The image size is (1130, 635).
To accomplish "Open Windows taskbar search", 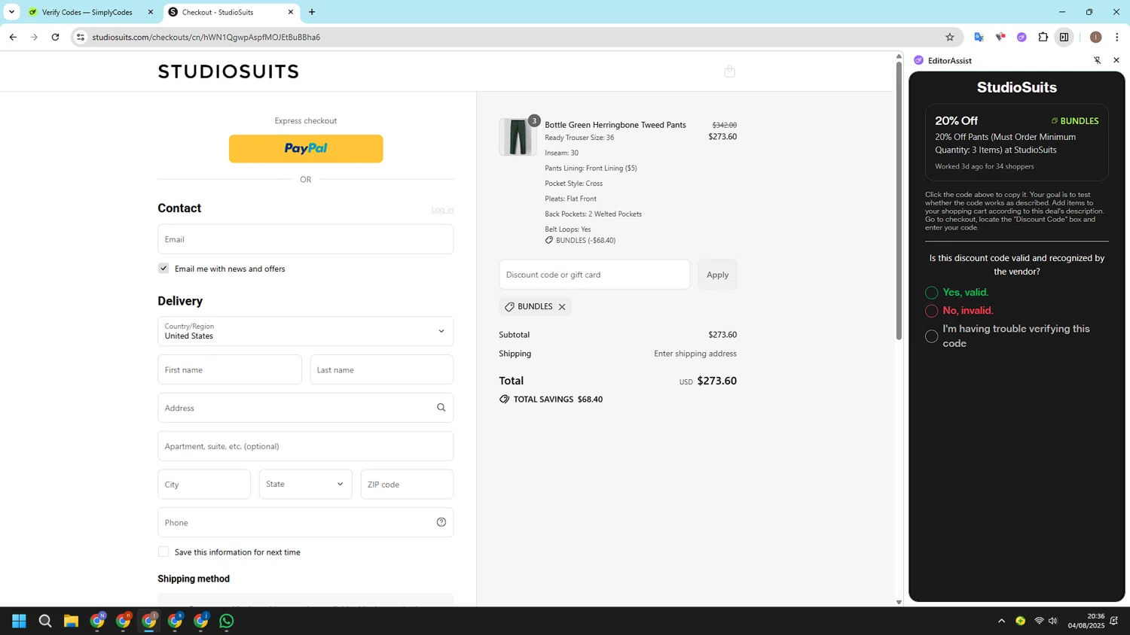I will (45, 621).
